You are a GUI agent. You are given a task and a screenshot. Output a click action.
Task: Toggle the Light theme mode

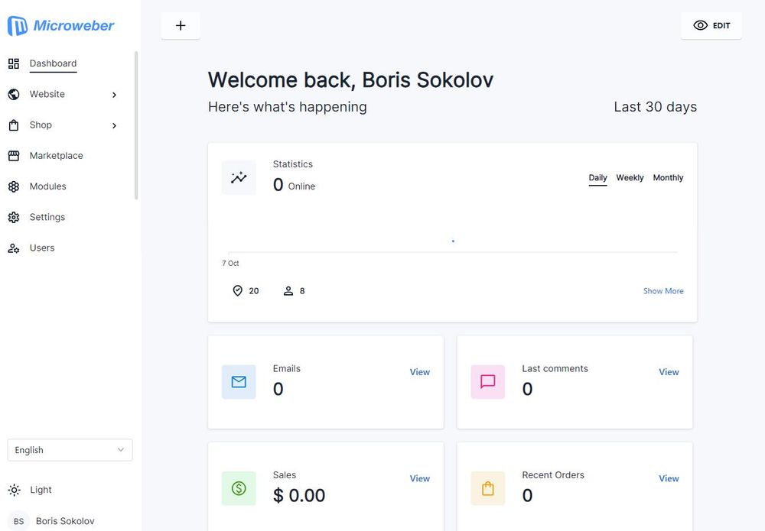[x=31, y=490]
